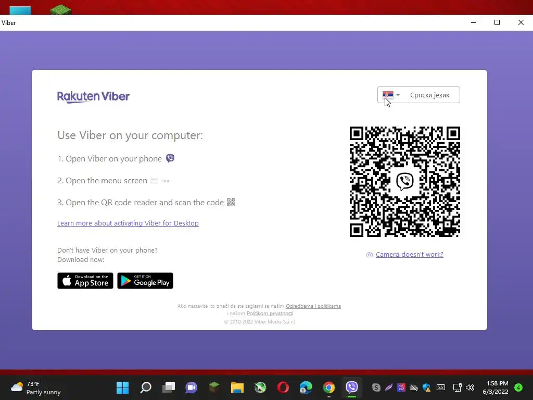Click the Viber taskbar icon

pyautogui.click(x=352, y=387)
